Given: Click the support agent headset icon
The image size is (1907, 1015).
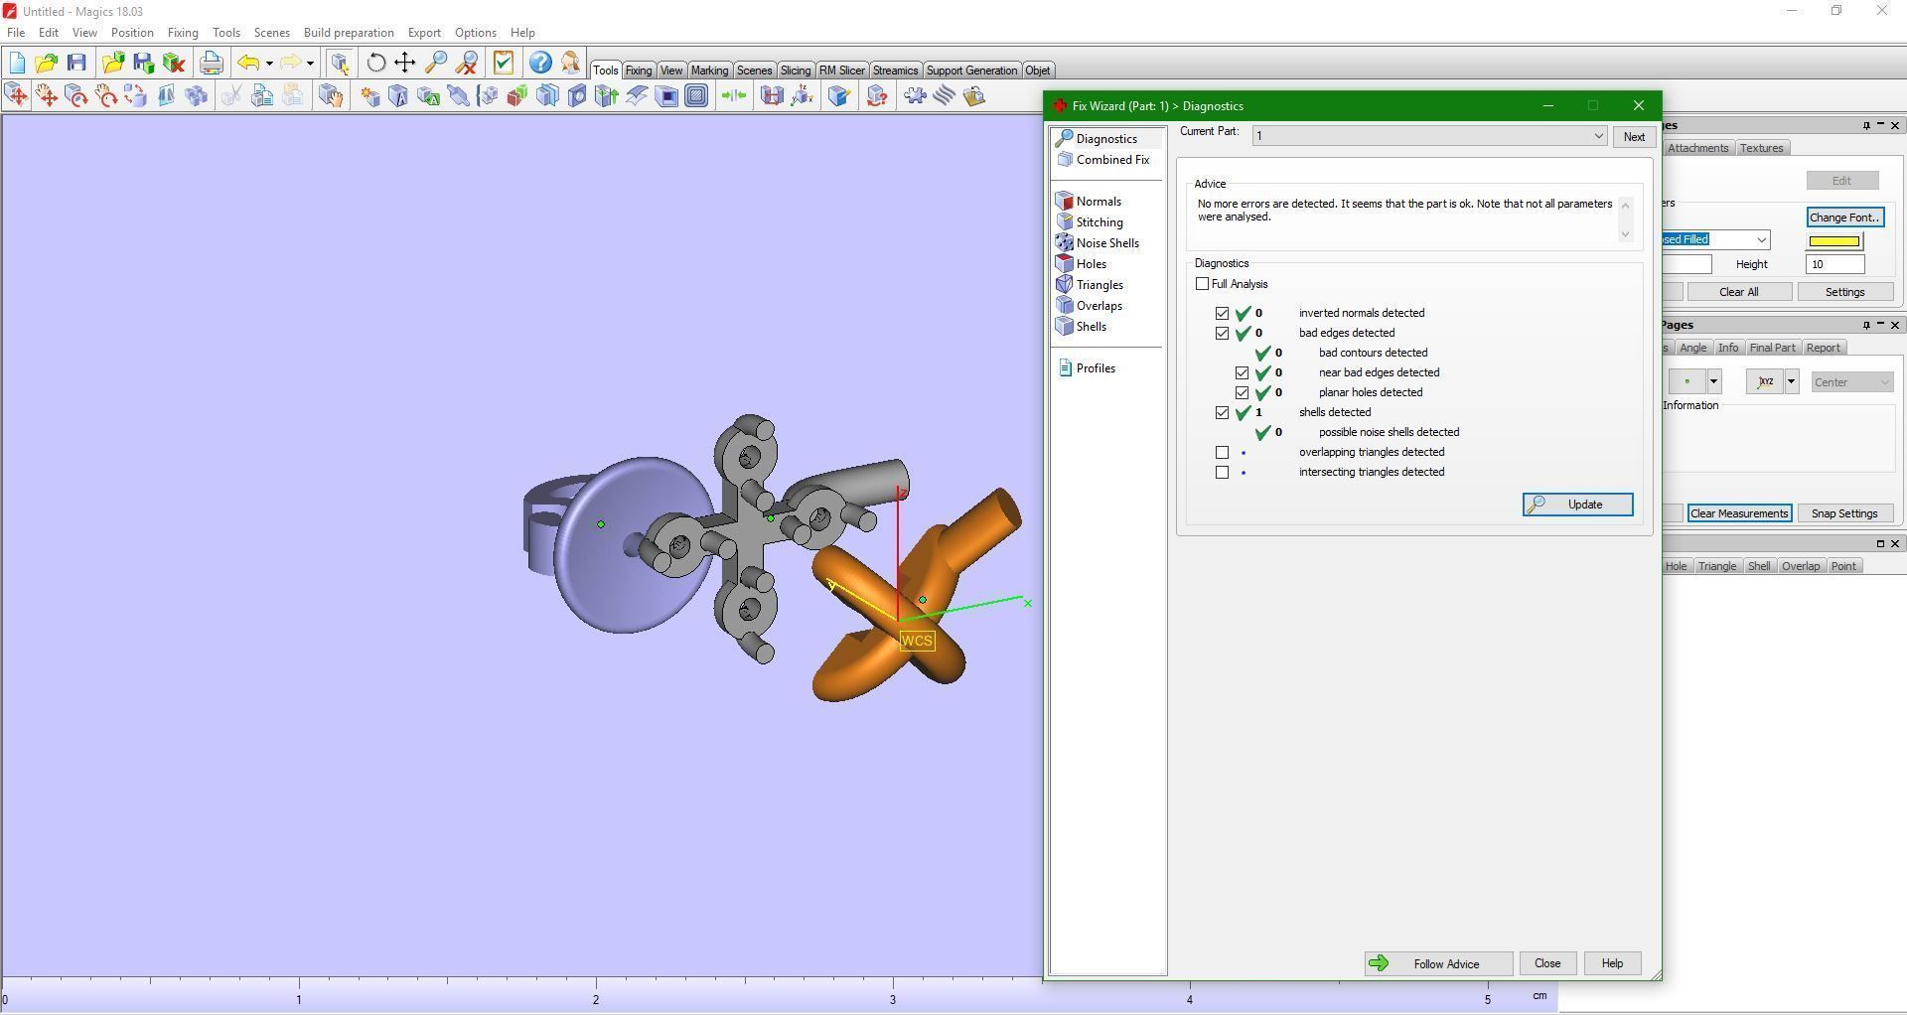Looking at the screenshot, I should tap(571, 63).
